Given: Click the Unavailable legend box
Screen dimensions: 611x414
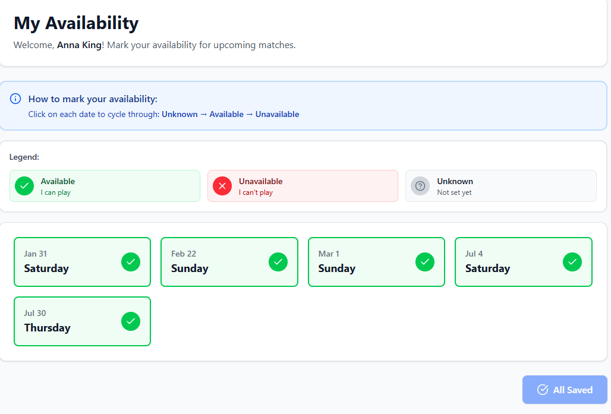Looking at the screenshot, I should [303, 186].
